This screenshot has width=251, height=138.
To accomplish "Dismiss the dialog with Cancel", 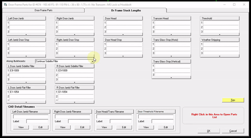I will (x=233, y=131).
